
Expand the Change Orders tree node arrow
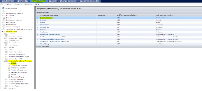pyautogui.click(x=5, y=43)
